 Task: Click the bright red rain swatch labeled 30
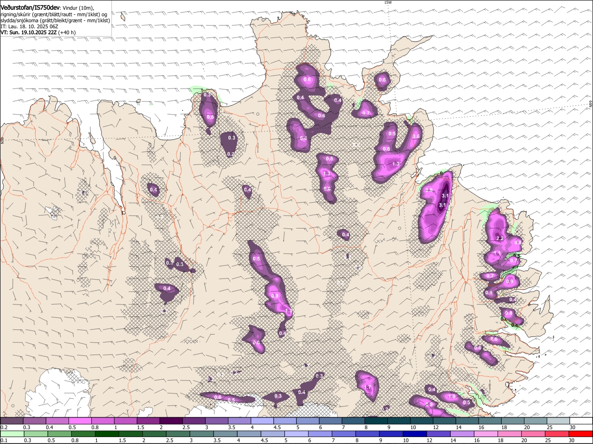pos(581,434)
